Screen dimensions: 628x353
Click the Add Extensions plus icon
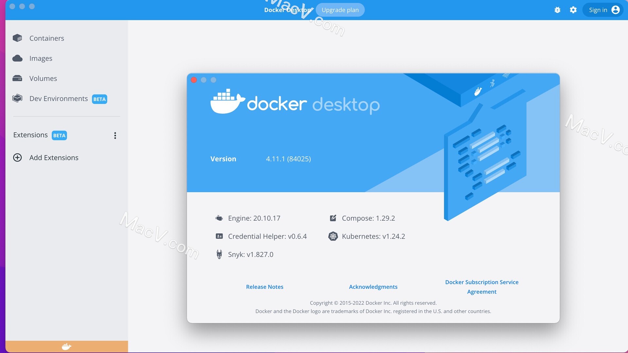click(17, 158)
